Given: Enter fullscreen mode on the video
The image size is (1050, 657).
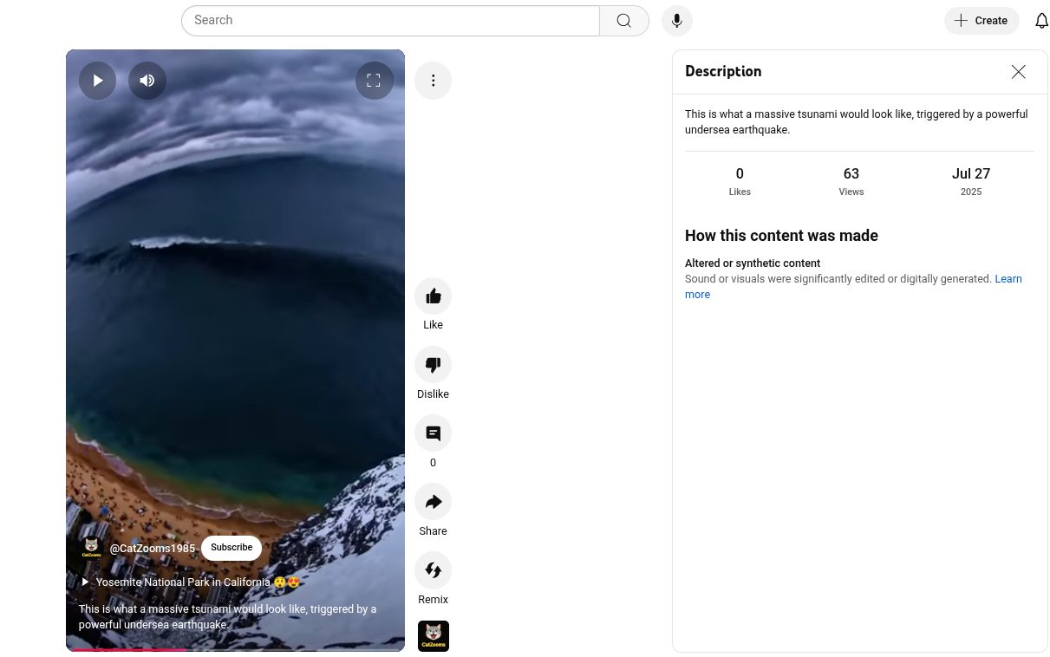Looking at the screenshot, I should coord(374,81).
